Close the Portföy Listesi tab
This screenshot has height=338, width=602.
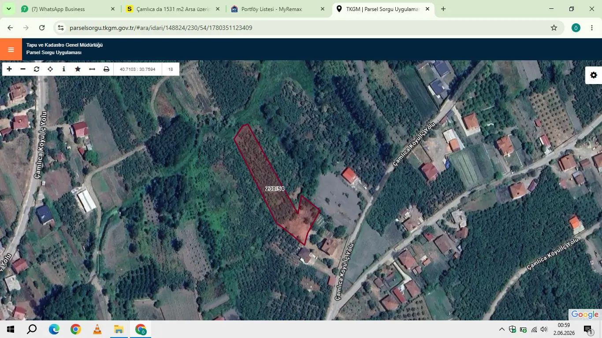click(x=323, y=9)
